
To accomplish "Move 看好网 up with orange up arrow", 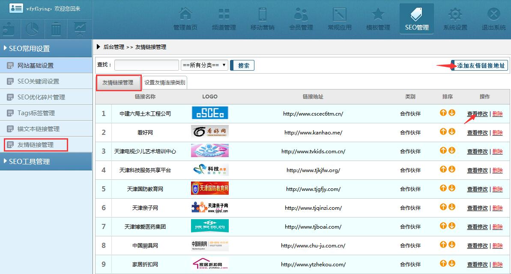I will pyautogui.click(x=443, y=132).
